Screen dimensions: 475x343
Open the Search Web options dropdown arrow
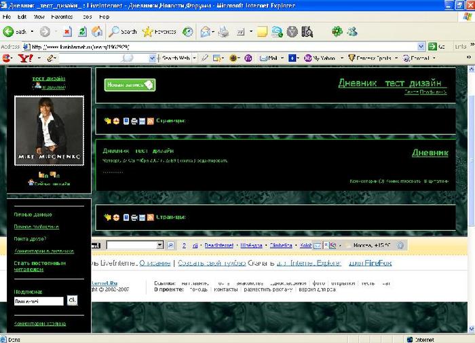pyautogui.click(x=195, y=58)
